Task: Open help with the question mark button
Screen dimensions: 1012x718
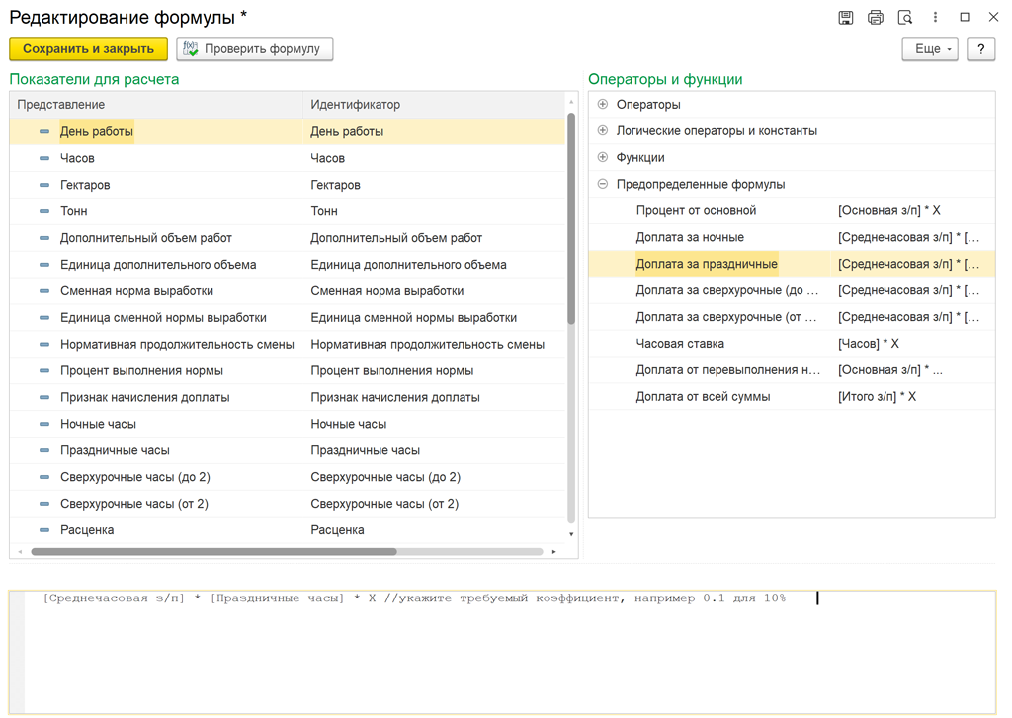Action: coord(980,49)
